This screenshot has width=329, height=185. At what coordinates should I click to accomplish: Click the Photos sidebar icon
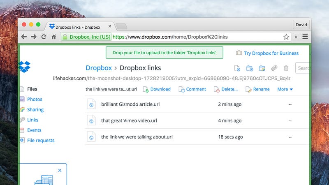(x=22, y=99)
